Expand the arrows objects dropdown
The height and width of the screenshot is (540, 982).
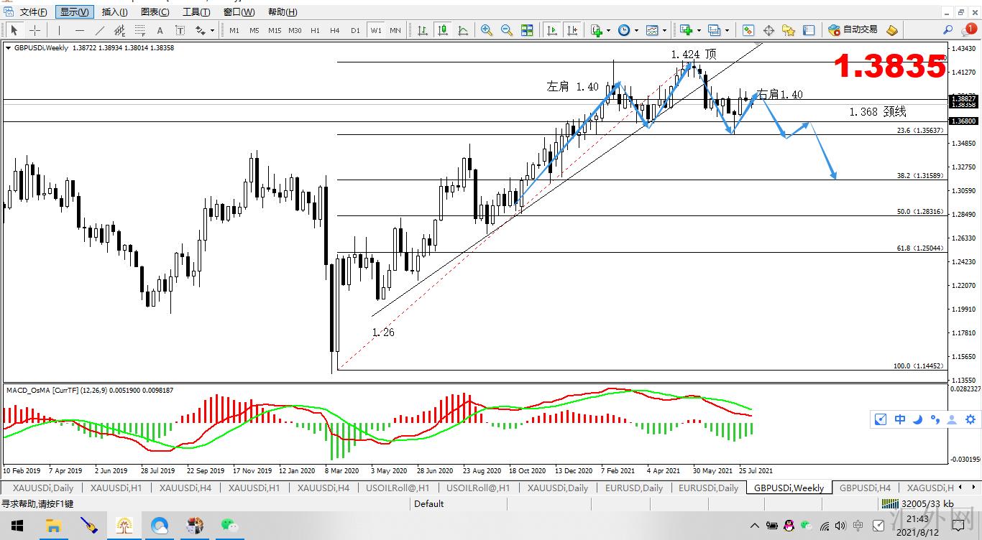coord(212,31)
